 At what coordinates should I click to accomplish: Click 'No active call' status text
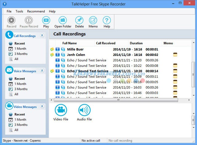(x=91, y=141)
